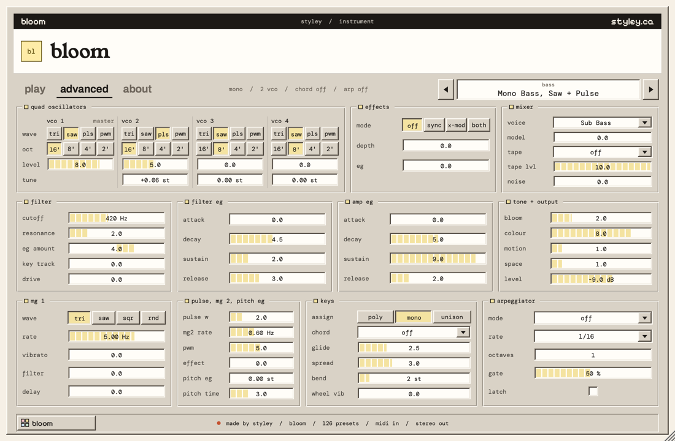Click the red status dot in footer

click(218, 423)
